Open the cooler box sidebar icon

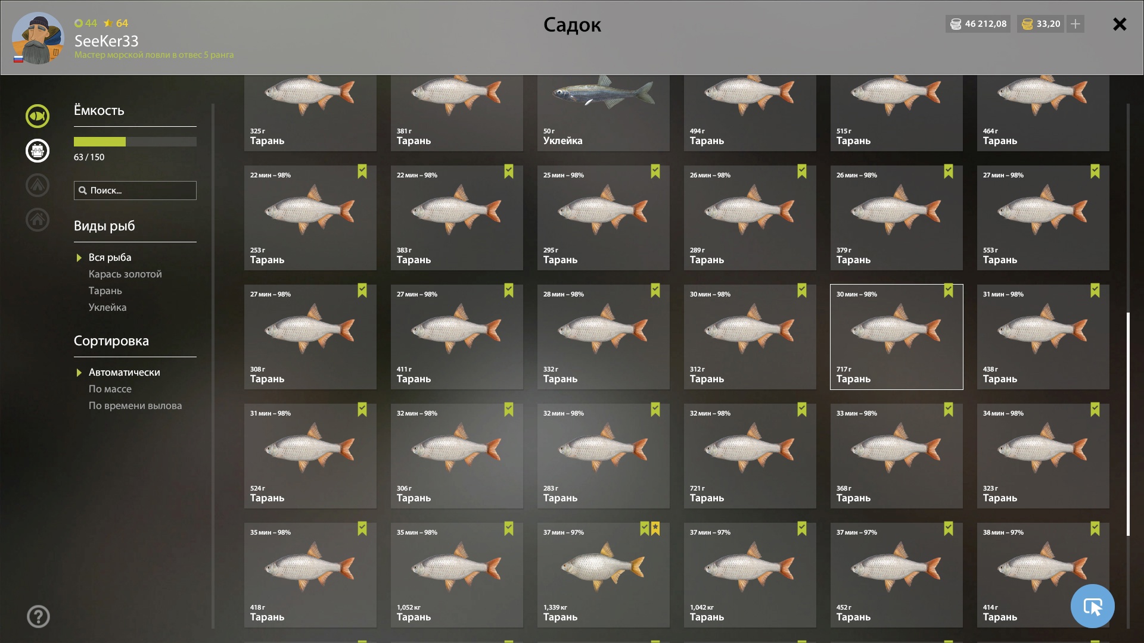tap(38, 151)
